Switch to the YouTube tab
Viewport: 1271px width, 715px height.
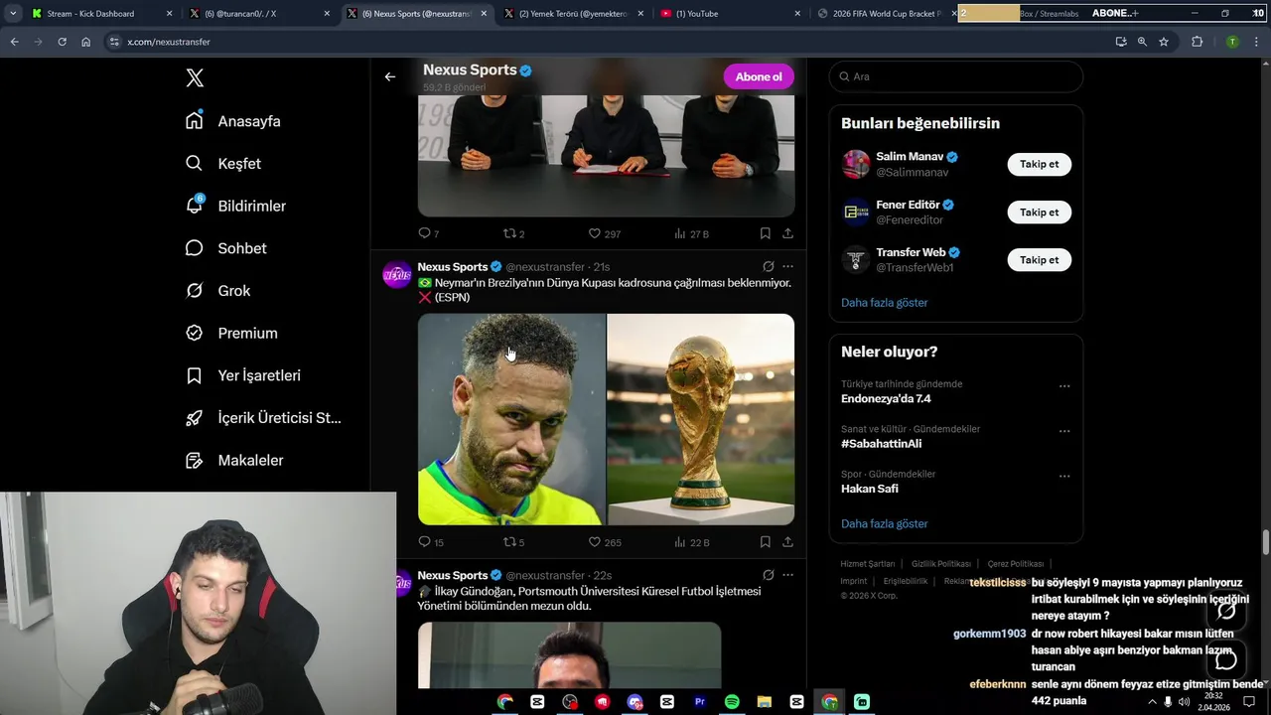point(731,14)
